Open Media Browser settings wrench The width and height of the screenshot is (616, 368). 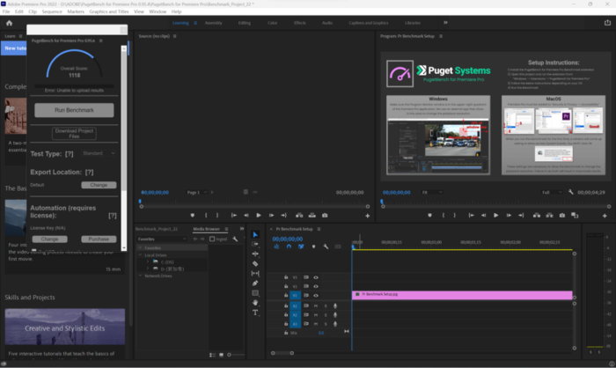(x=235, y=239)
